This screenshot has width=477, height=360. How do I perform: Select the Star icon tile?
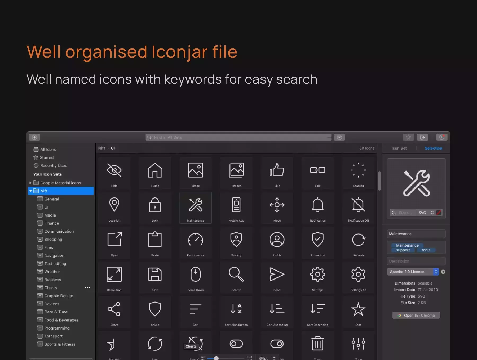click(x=358, y=312)
